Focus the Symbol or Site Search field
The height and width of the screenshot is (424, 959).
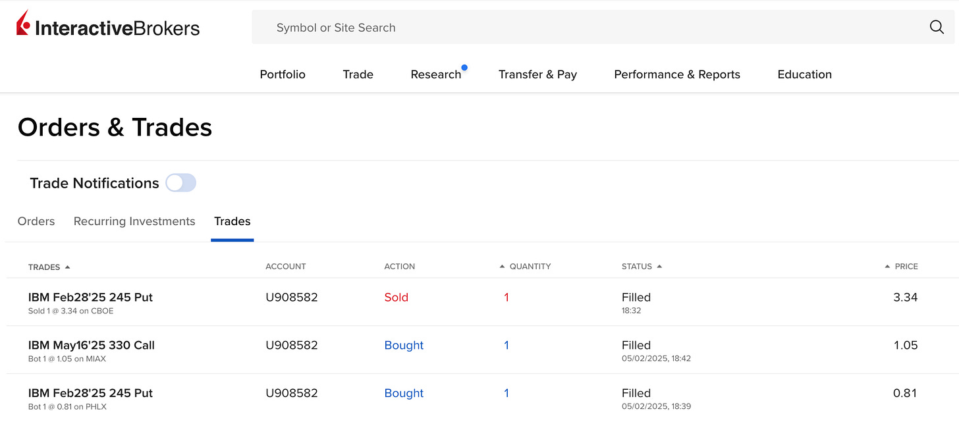pyautogui.click(x=603, y=27)
